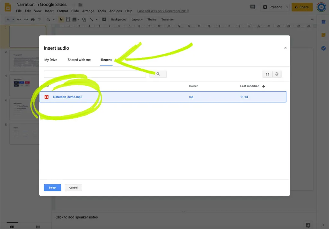The height and width of the screenshot is (229, 329).
Task: Open the zoom level dropdown arrow
Action: pyautogui.click(x=54, y=20)
